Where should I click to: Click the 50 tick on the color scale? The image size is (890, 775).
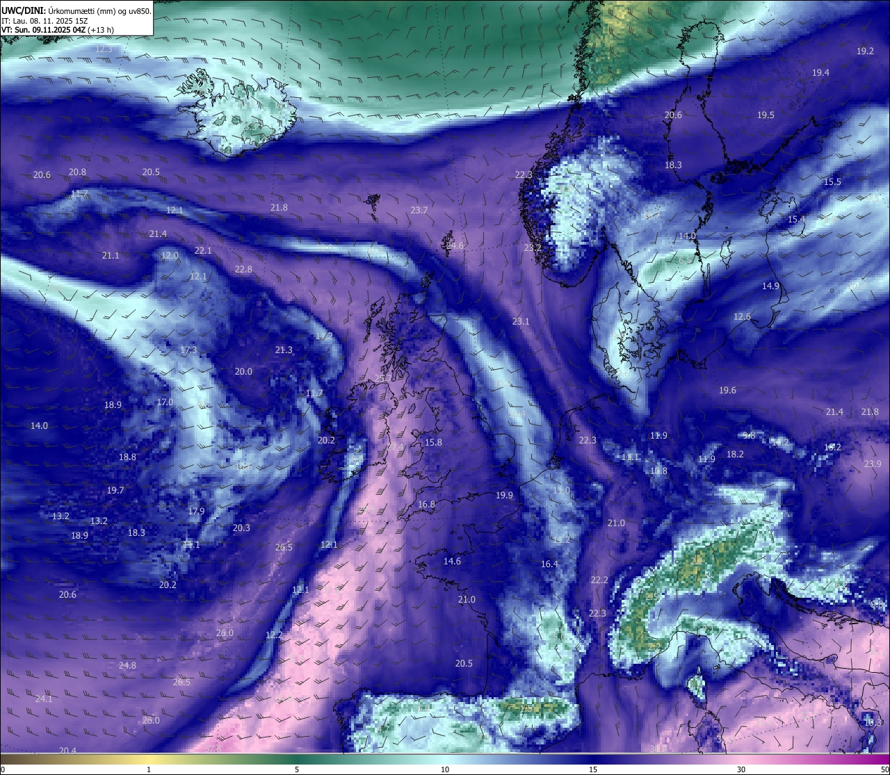(x=885, y=769)
